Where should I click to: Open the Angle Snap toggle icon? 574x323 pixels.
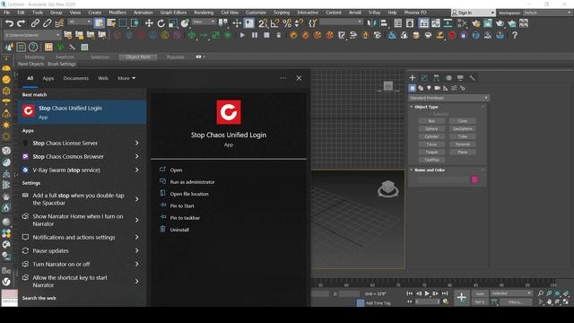pos(275,23)
